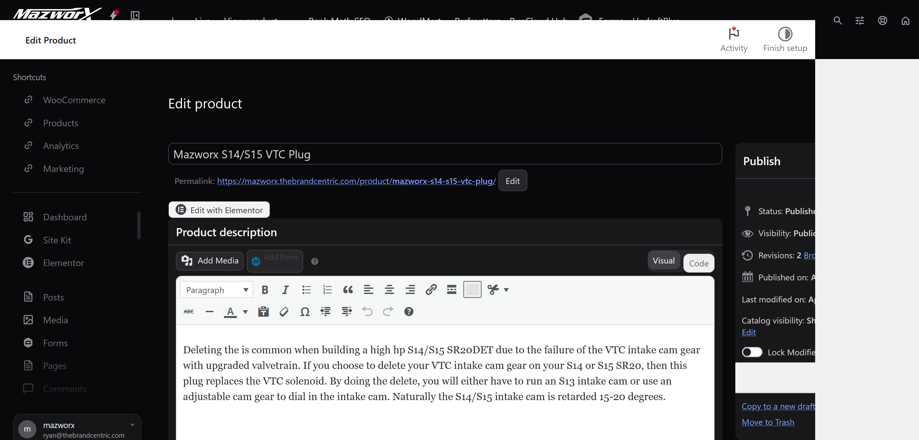Decrease paragraph indent
Screen dimensions: 919x440
[x=325, y=312]
